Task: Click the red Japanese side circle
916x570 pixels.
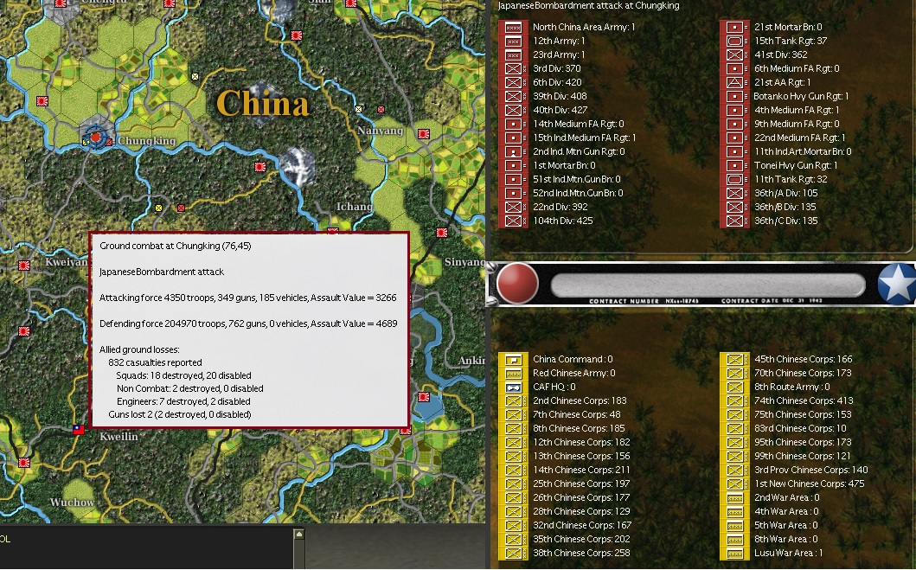Action: click(517, 283)
